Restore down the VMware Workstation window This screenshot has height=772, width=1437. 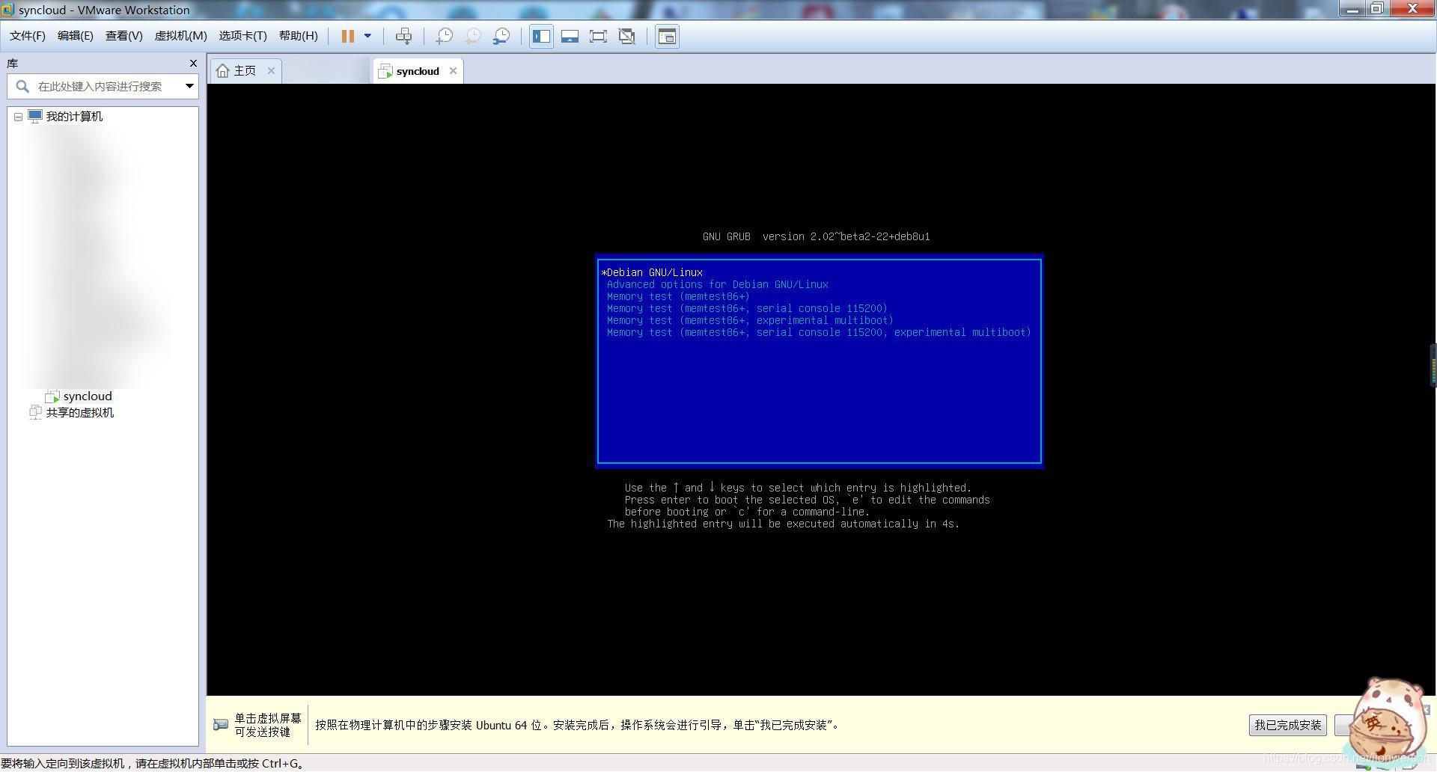pos(1376,9)
